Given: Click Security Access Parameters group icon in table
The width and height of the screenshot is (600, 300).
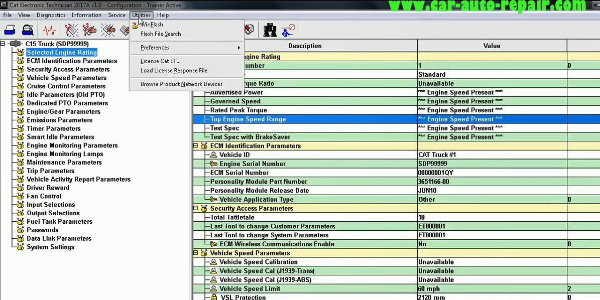Looking at the screenshot, I should tap(204, 208).
